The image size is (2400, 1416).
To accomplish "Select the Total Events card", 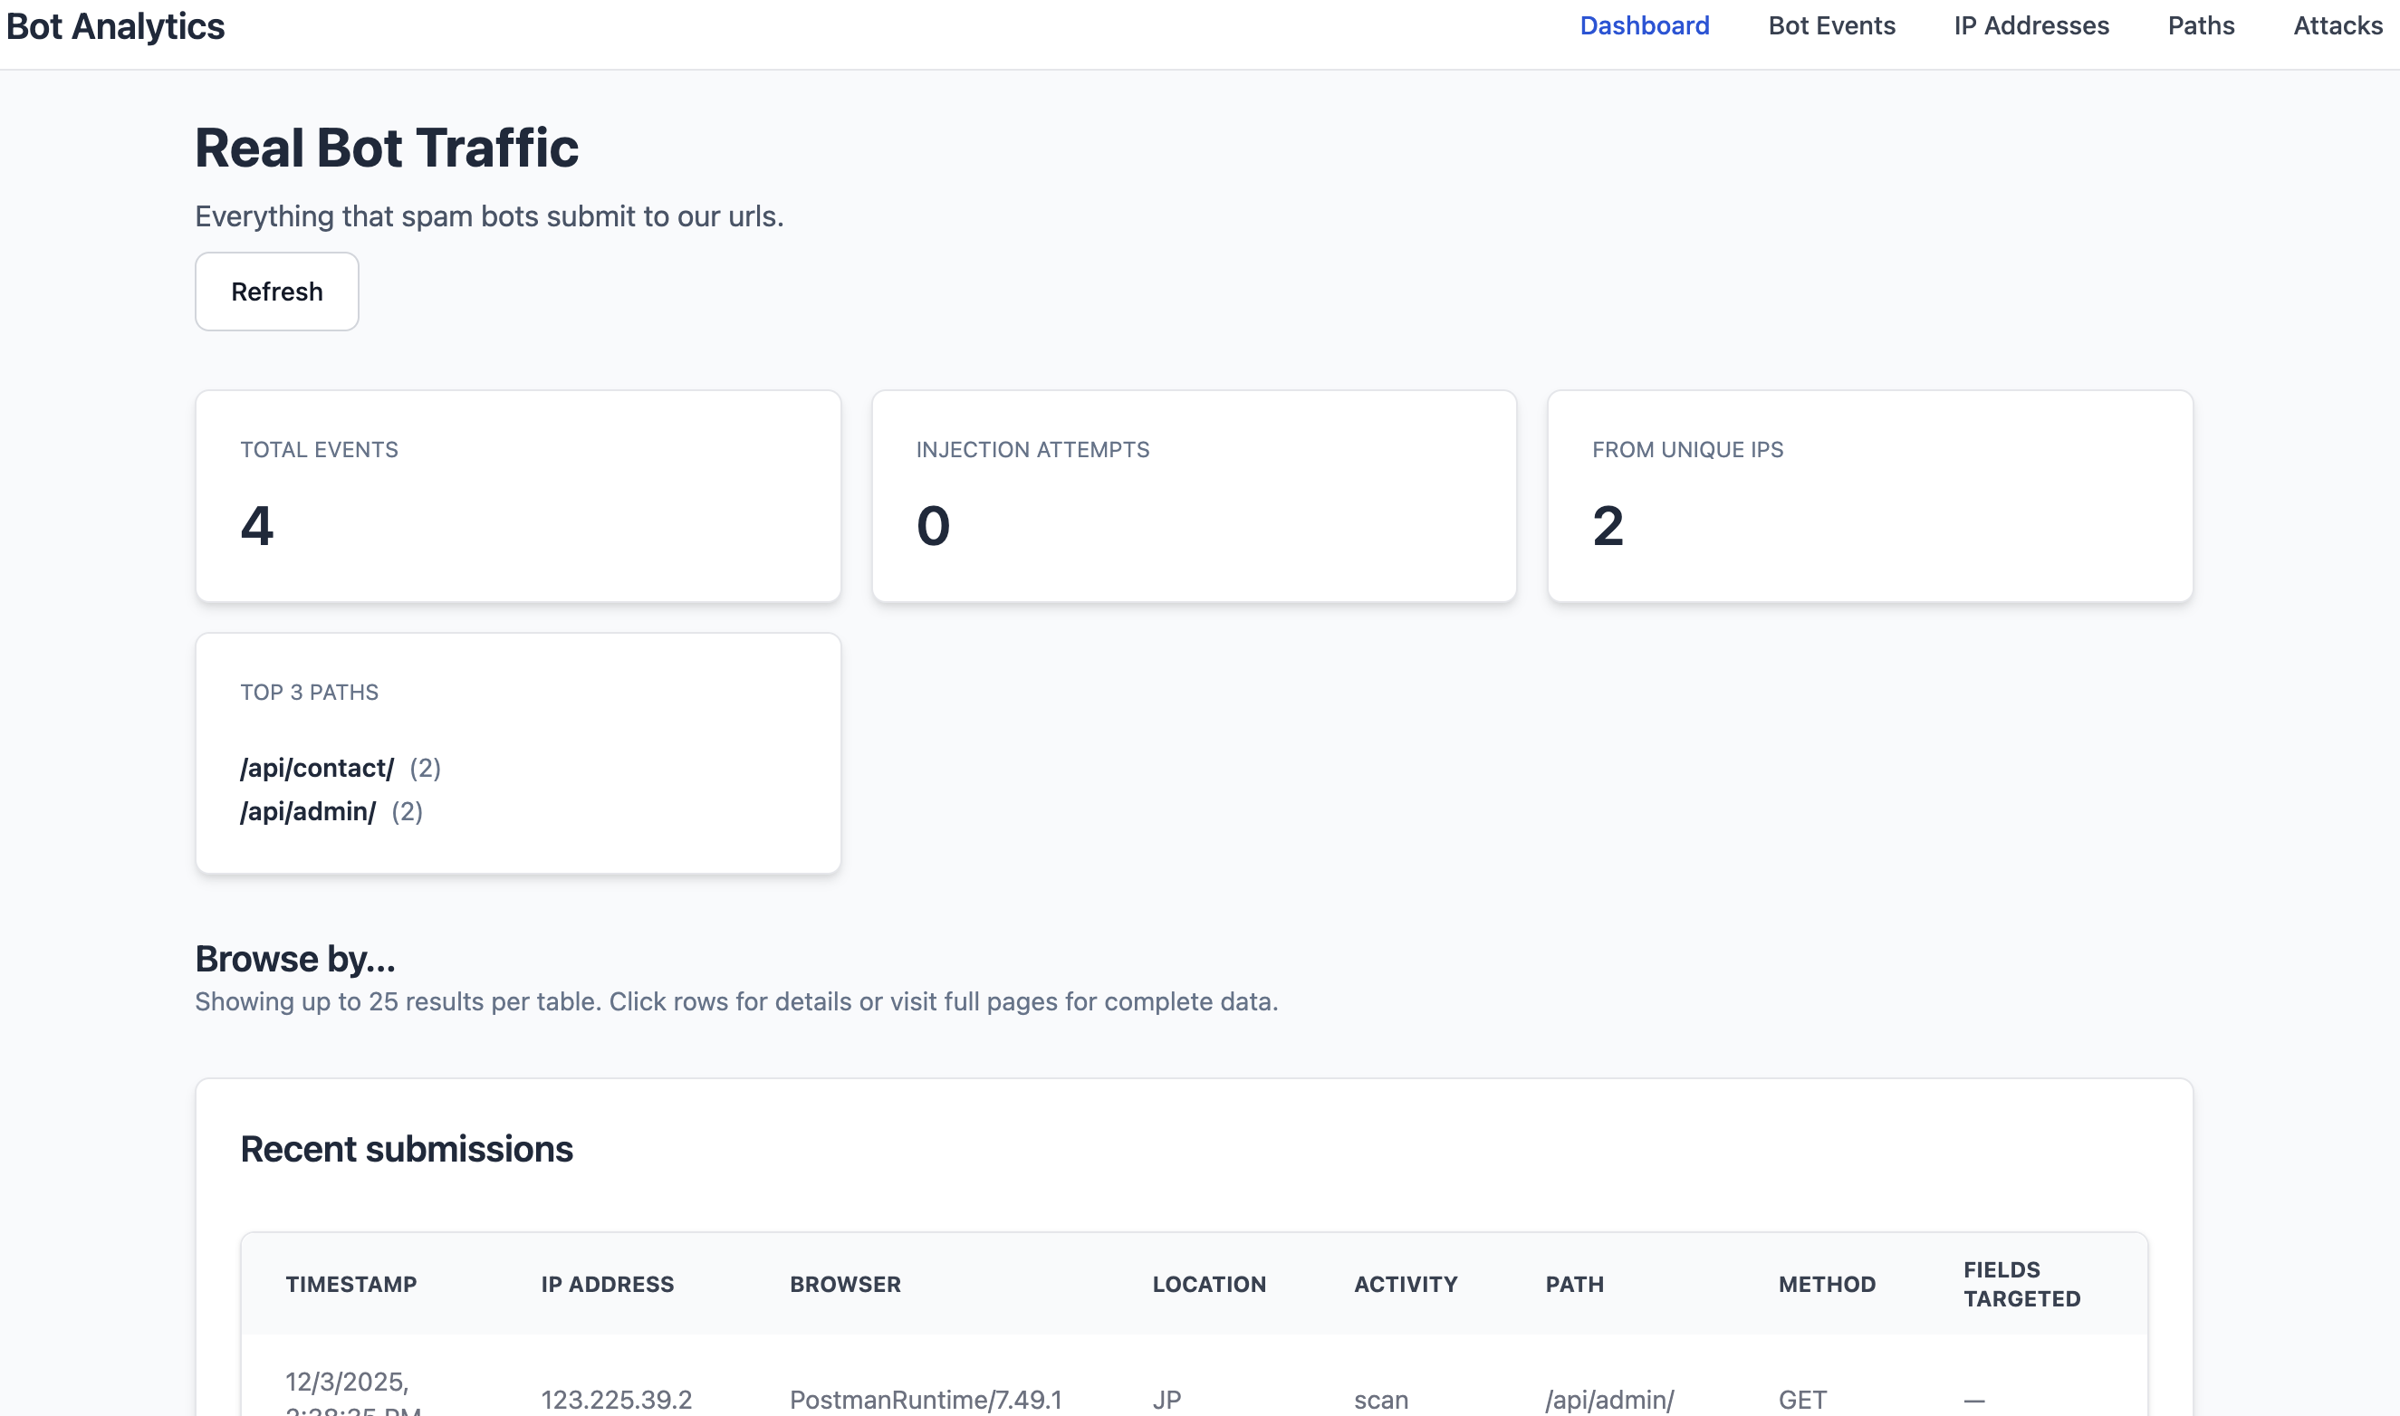I will 518,496.
